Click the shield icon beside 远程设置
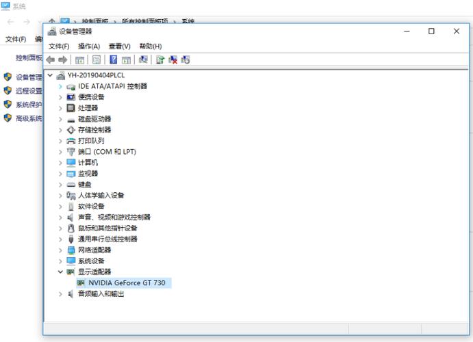Viewport: 473px width, 342px height. point(8,90)
